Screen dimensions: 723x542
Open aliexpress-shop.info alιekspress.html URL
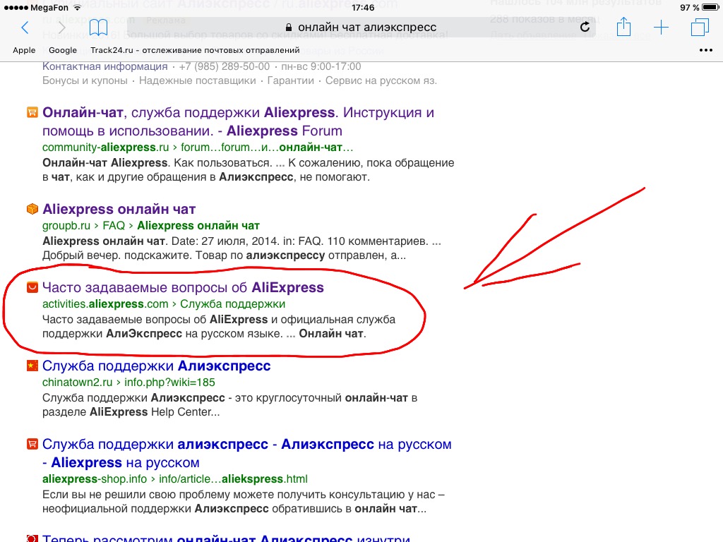[175, 479]
